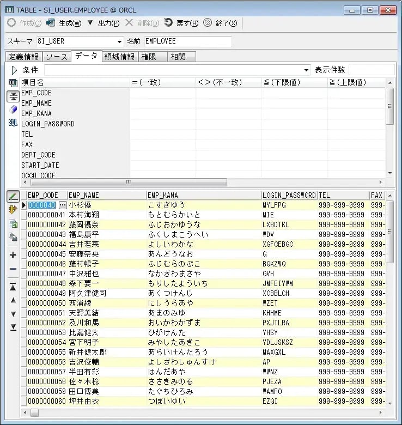Open the スキーマ SI_USER dropdown
402x425 pixels.
click(120, 42)
